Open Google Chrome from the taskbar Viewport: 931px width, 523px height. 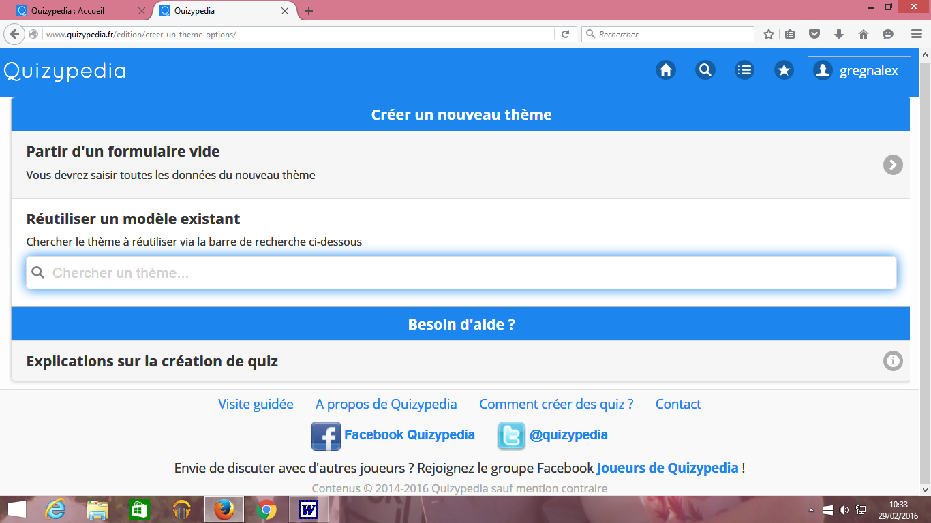[x=266, y=509]
